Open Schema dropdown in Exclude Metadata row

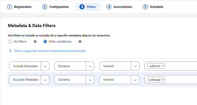click(x=74, y=80)
